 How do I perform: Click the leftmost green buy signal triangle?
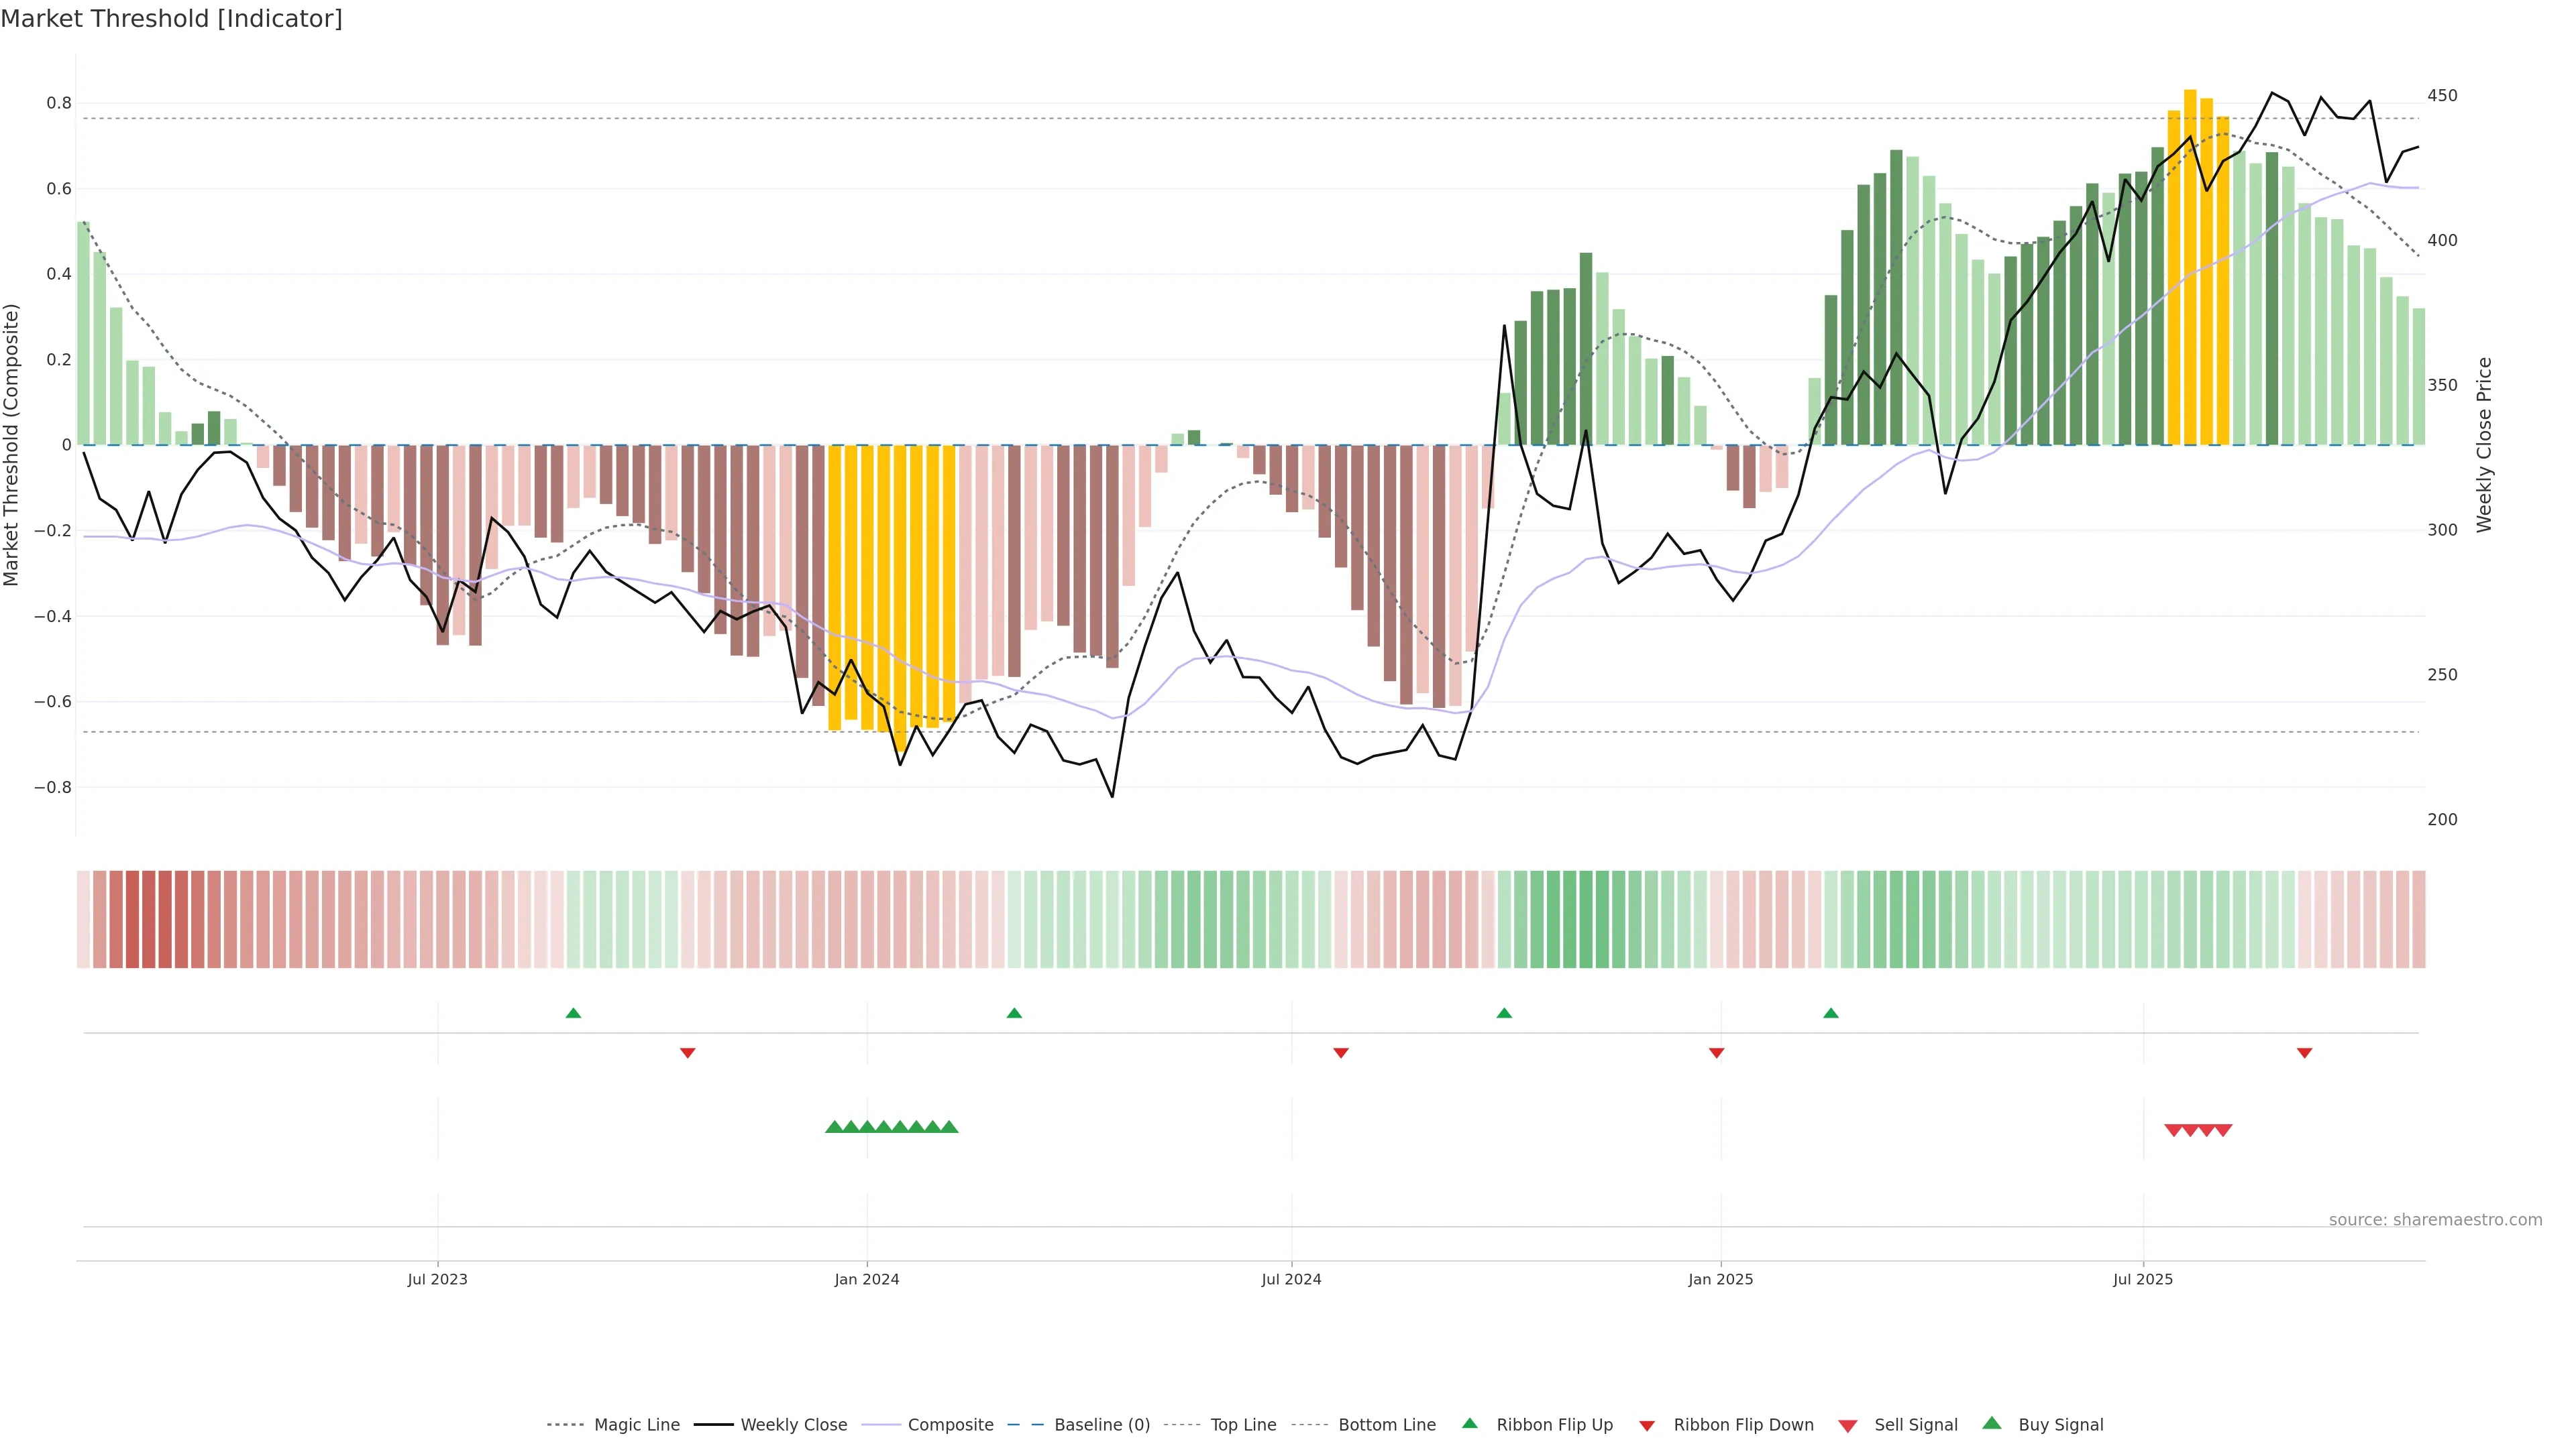pyautogui.click(x=834, y=1127)
